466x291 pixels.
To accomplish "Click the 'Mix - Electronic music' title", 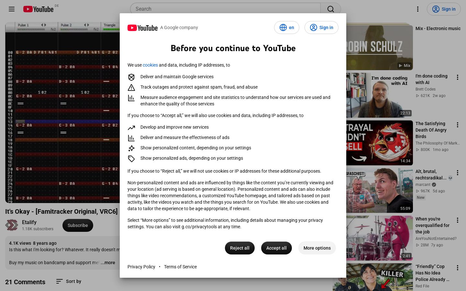I will tap(438, 28).
